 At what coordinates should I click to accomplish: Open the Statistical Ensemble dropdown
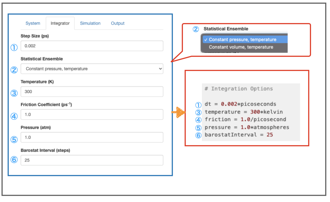pyautogui.click(x=92, y=69)
